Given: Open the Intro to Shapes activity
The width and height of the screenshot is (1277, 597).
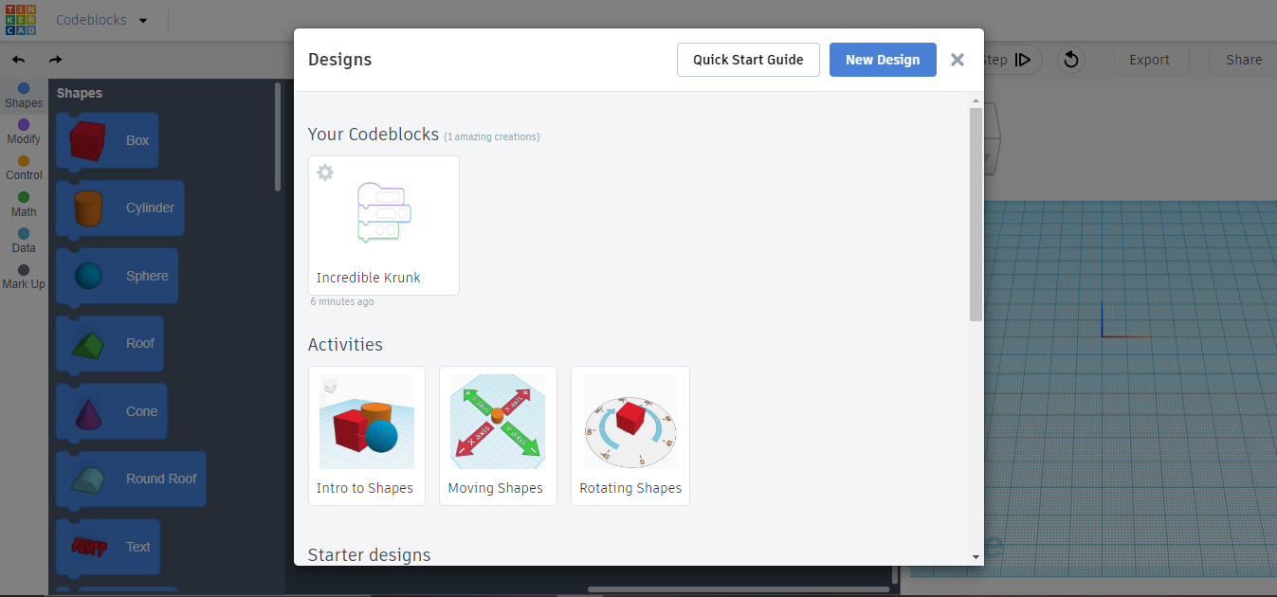Looking at the screenshot, I should click(x=366, y=422).
